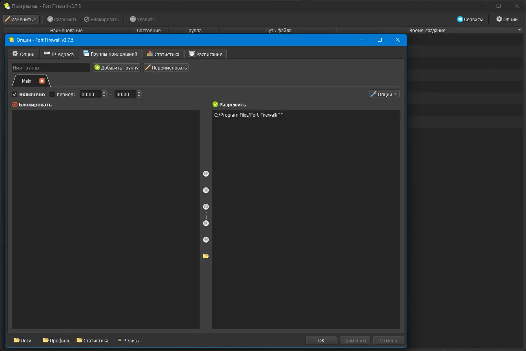Maximize the Опции dialog window

(380, 40)
